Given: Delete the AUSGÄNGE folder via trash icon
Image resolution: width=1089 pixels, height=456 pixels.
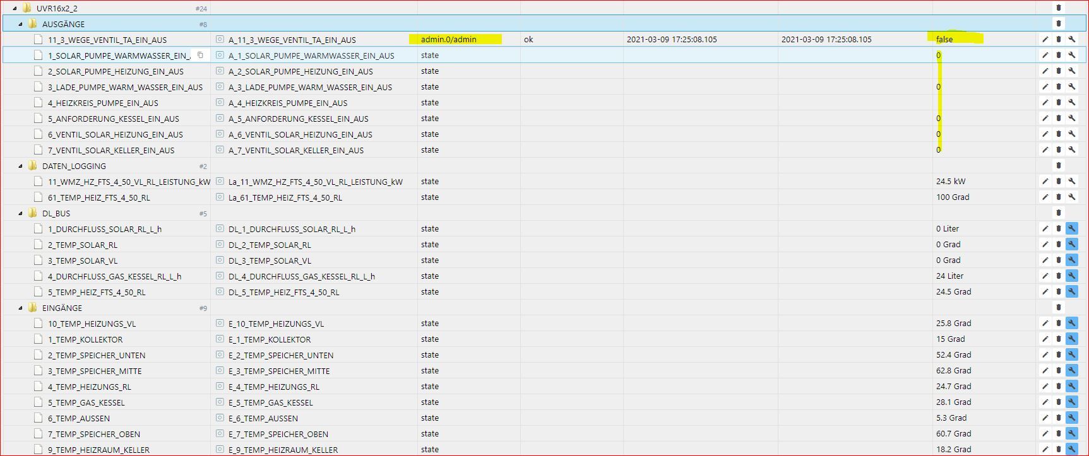Looking at the screenshot, I should coord(1059,23).
